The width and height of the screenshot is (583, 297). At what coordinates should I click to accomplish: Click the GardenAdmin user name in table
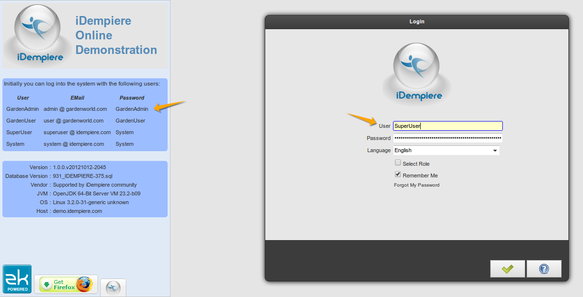click(x=22, y=109)
